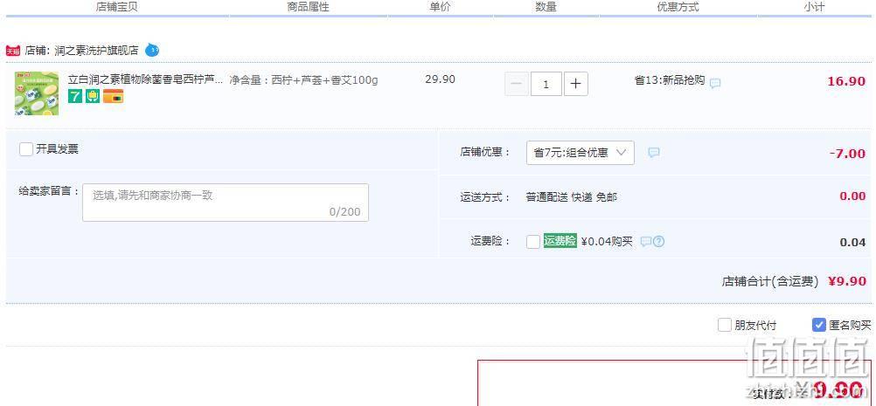Image resolution: width=876 pixels, height=406 pixels.
Task: Click the quantity input field showing 1
Action: click(546, 84)
